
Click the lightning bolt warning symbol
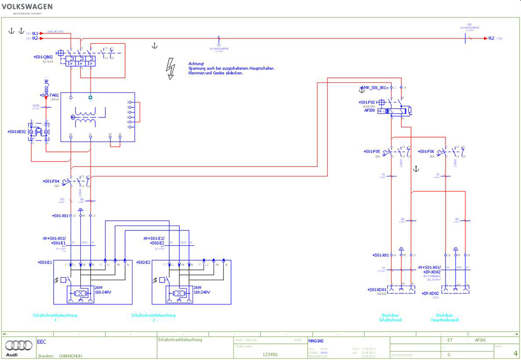(x=171, y=68)
